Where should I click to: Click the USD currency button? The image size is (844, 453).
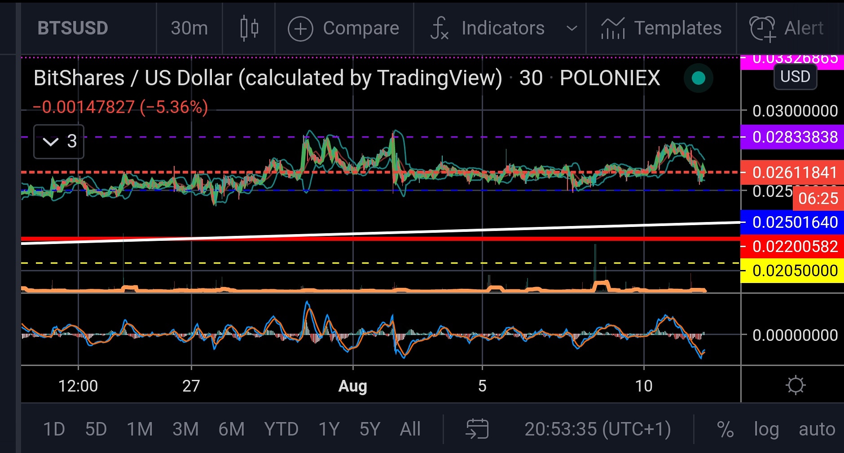[x=795, y=77]
